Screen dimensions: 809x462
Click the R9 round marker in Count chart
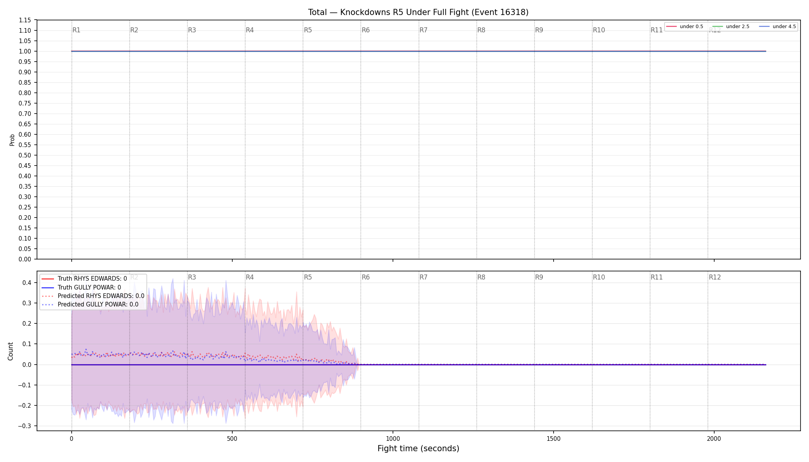point(539,277)
